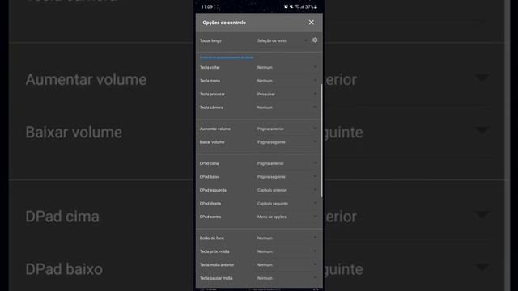Open the Toque longo gear settings
The image size is (518, 291).
(x=315, y=40)
